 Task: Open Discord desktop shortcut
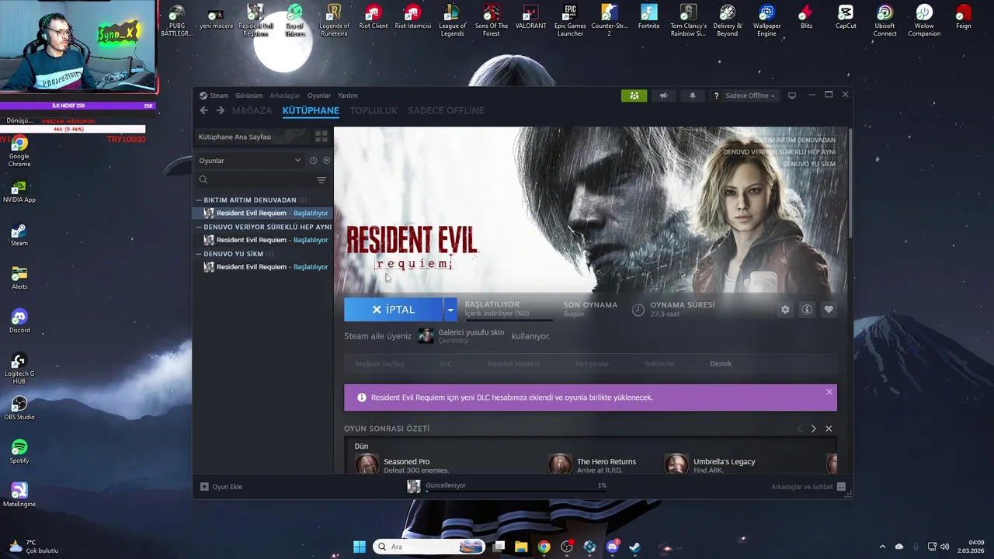pyautogui.click(x=19, y=321)
